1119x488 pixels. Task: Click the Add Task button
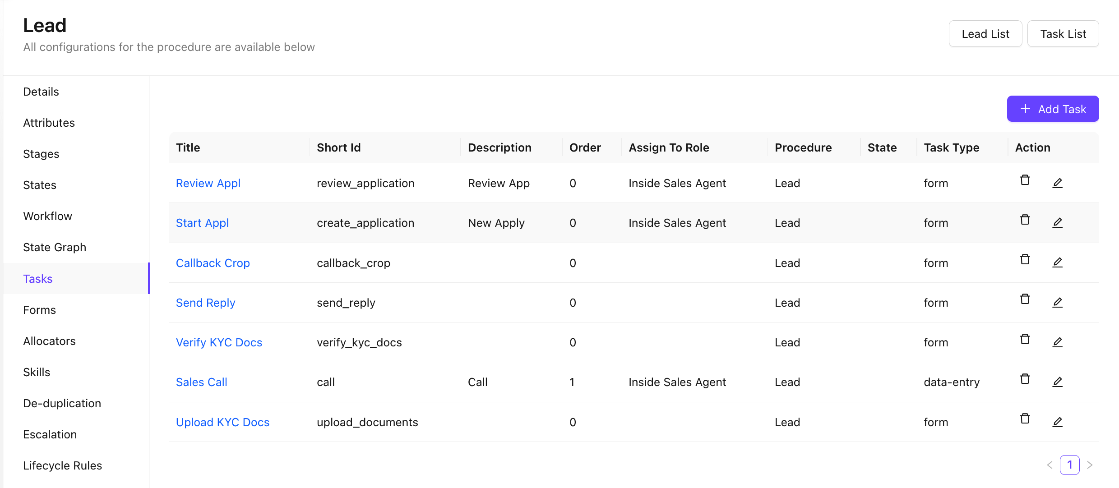coord(1053,109)
